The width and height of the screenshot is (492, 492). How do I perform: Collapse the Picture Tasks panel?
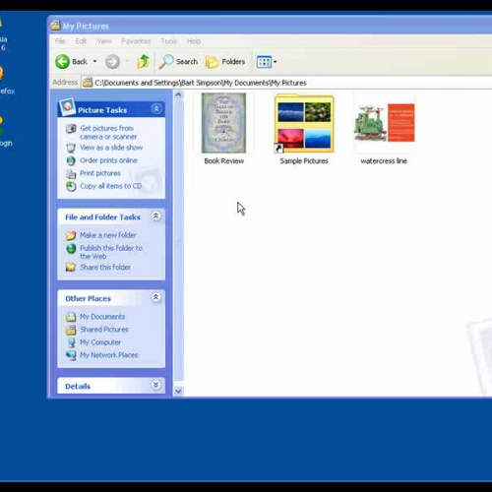click(156, 108)
